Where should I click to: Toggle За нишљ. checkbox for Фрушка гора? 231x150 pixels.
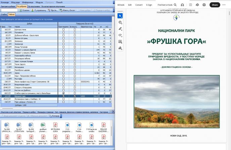point(75,96)
